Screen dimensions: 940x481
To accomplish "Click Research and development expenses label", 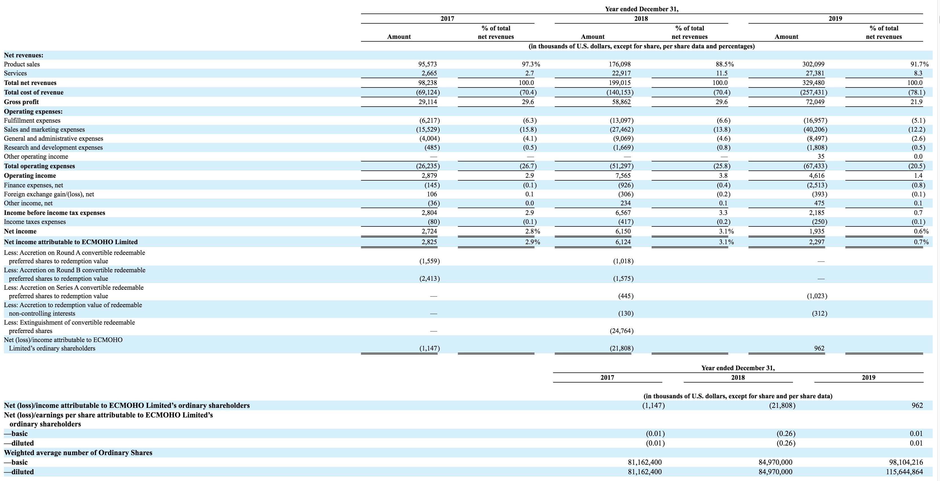I will 53,148.
